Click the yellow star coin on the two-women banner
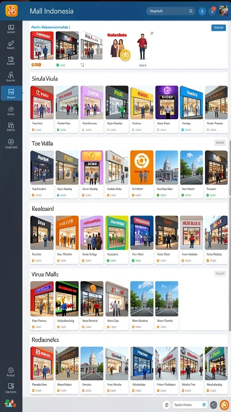The image size is (231, 412). point(125,54)
